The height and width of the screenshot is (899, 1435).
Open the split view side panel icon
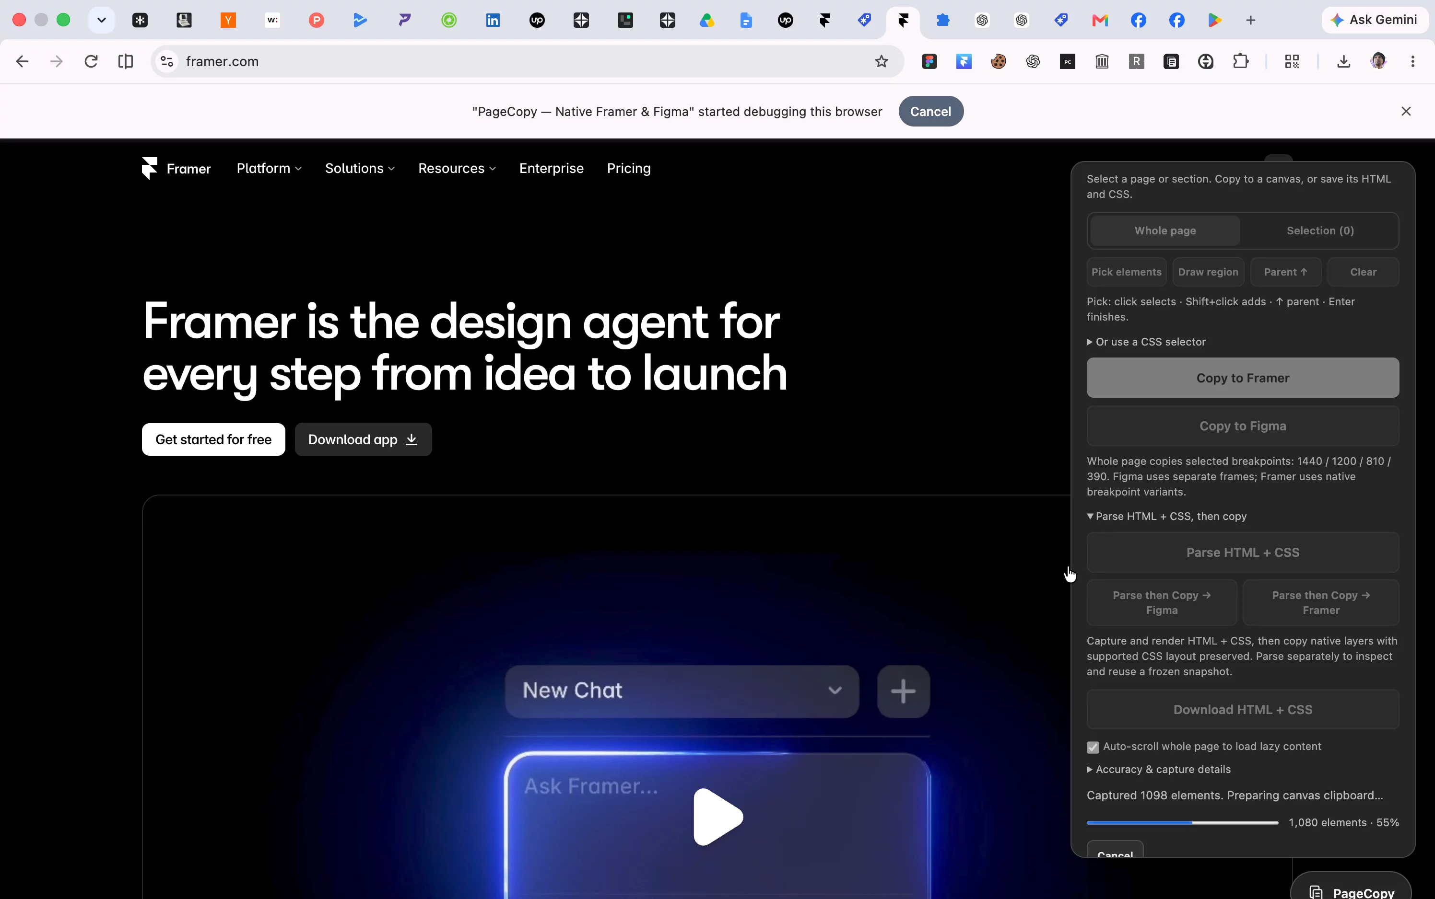click(126, 61)
